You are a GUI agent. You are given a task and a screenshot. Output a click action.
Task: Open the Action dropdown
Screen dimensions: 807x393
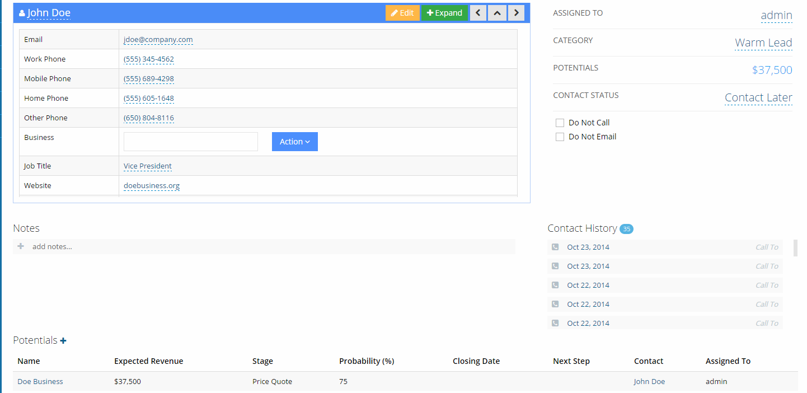[x=294, y=141]
